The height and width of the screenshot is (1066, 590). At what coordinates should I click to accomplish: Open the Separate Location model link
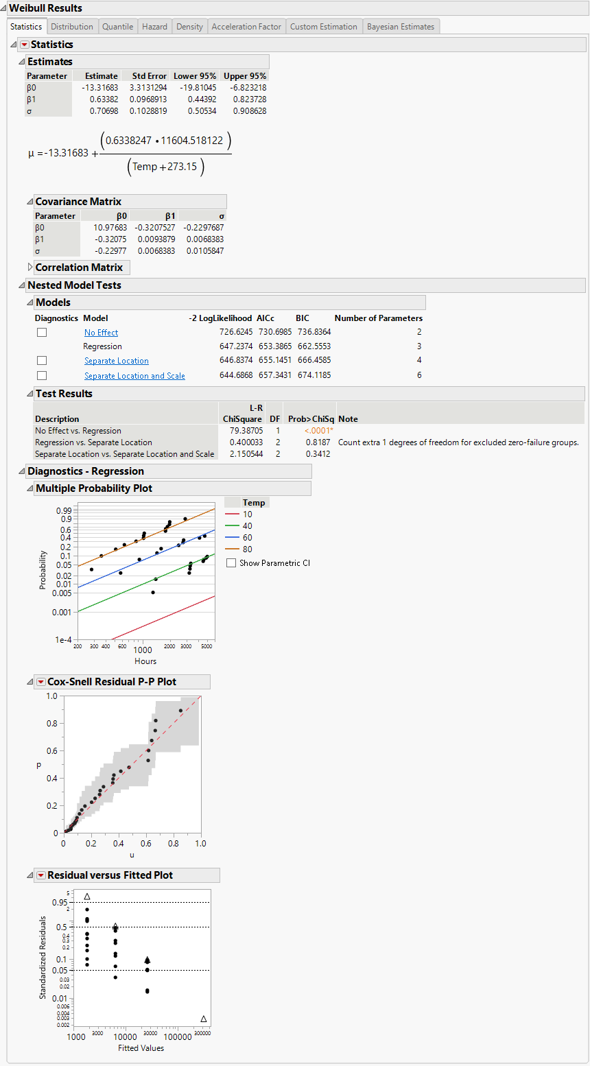[116, 360]
